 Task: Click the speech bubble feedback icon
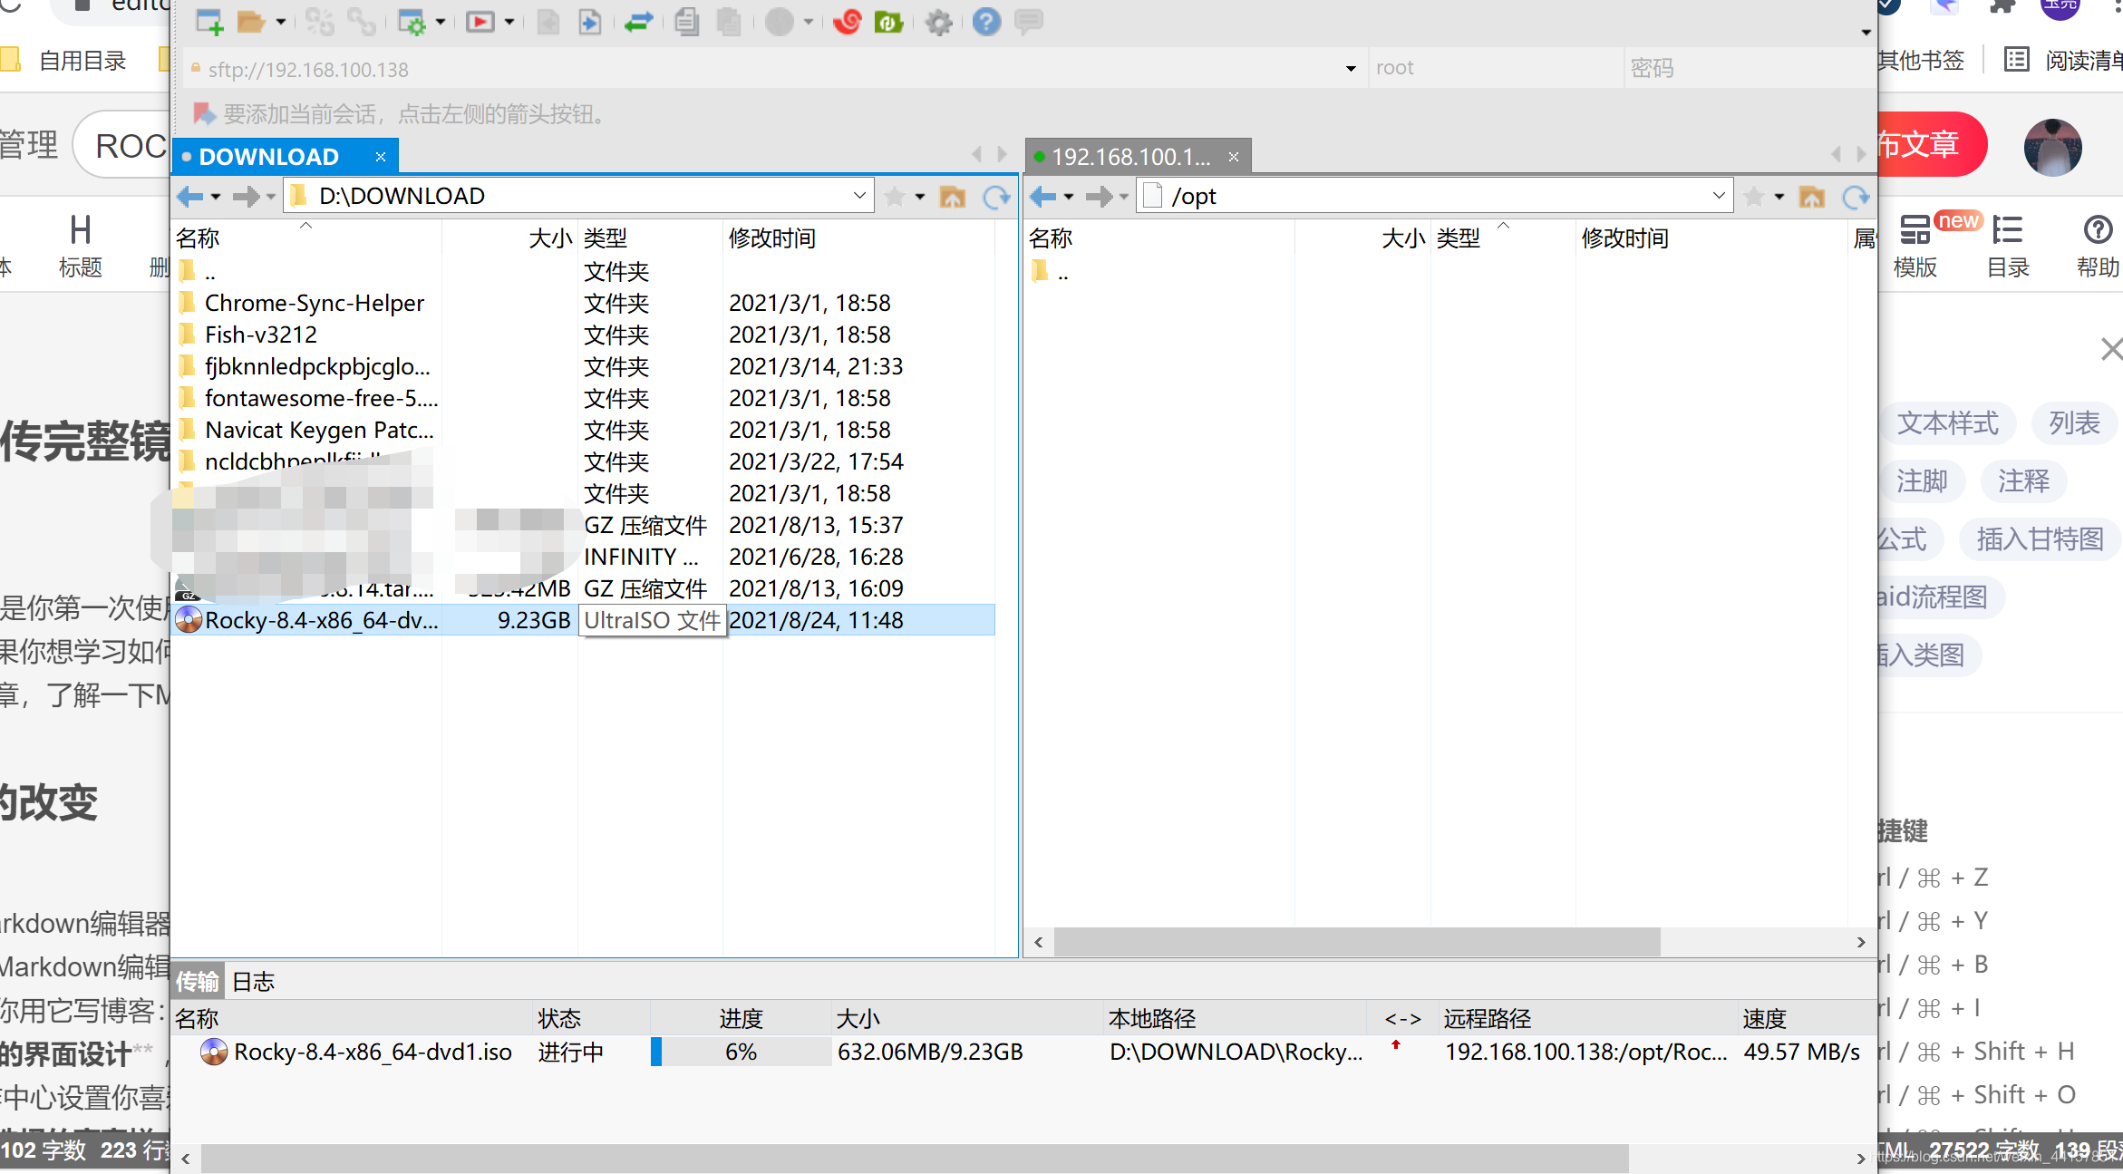click(x=1029, y=21)
